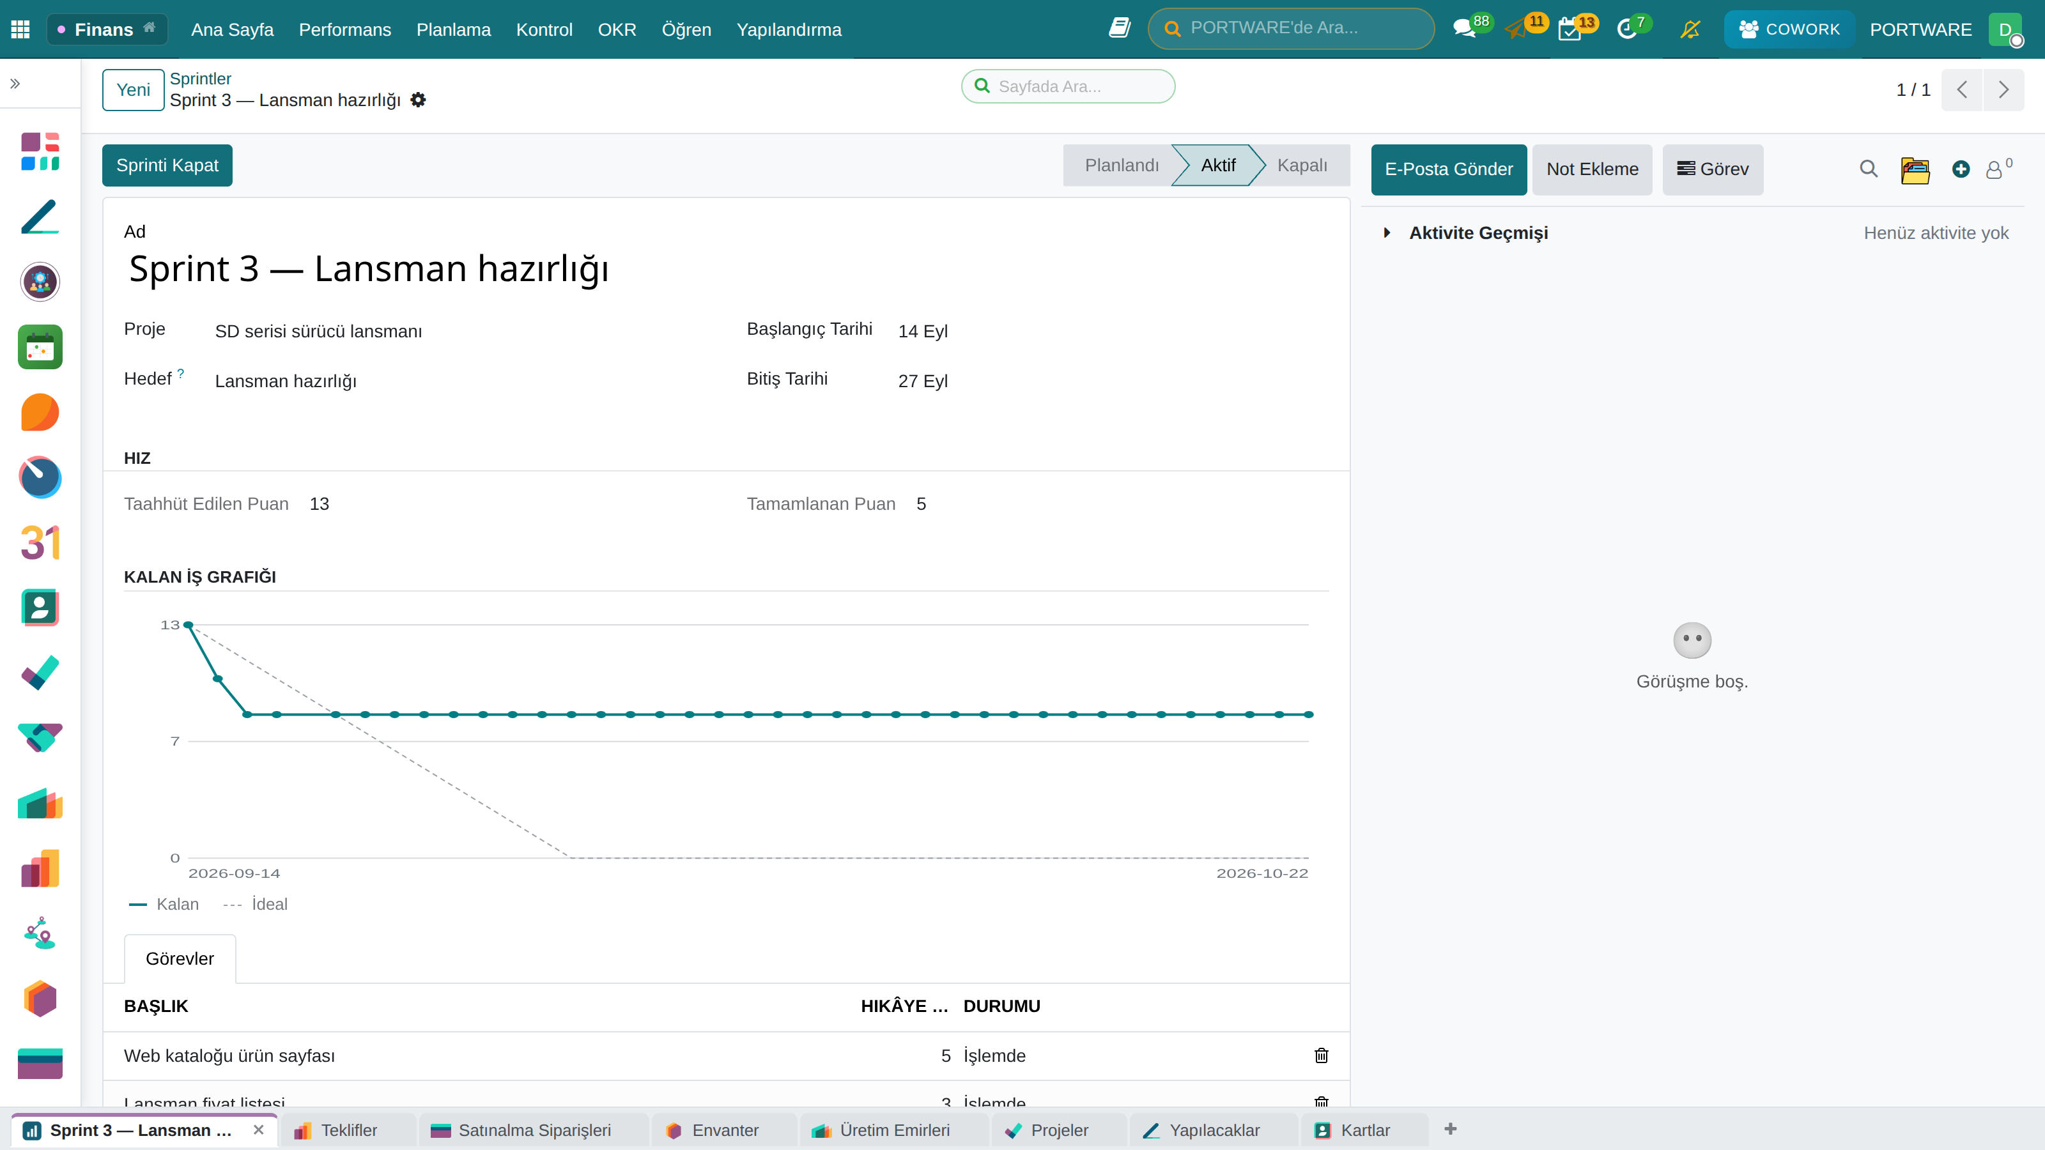
Task: Click the sprint settings gear icon
Action: (x=419, y=100)
